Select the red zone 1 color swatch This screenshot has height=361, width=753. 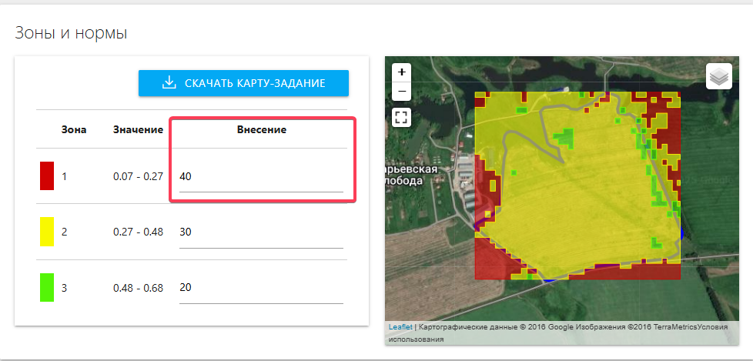[x=47, y=175]
